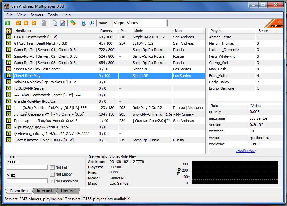The width and height of the screenshot is (287, 206).
Task: Click the Player column header
Action: tap(232, 31)
